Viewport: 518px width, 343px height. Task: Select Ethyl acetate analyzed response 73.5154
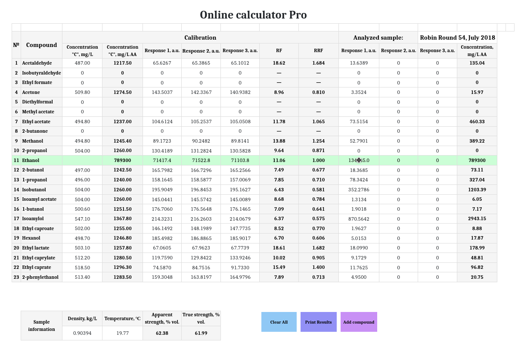pyautogui.click(x=359, y=122)
